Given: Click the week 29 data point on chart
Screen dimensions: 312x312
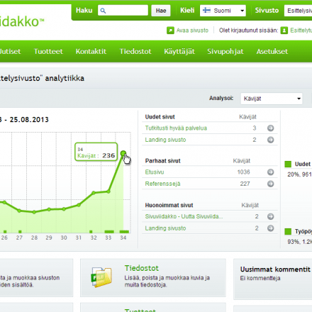Looking at the screenshot, I should (x=49, y=209).
